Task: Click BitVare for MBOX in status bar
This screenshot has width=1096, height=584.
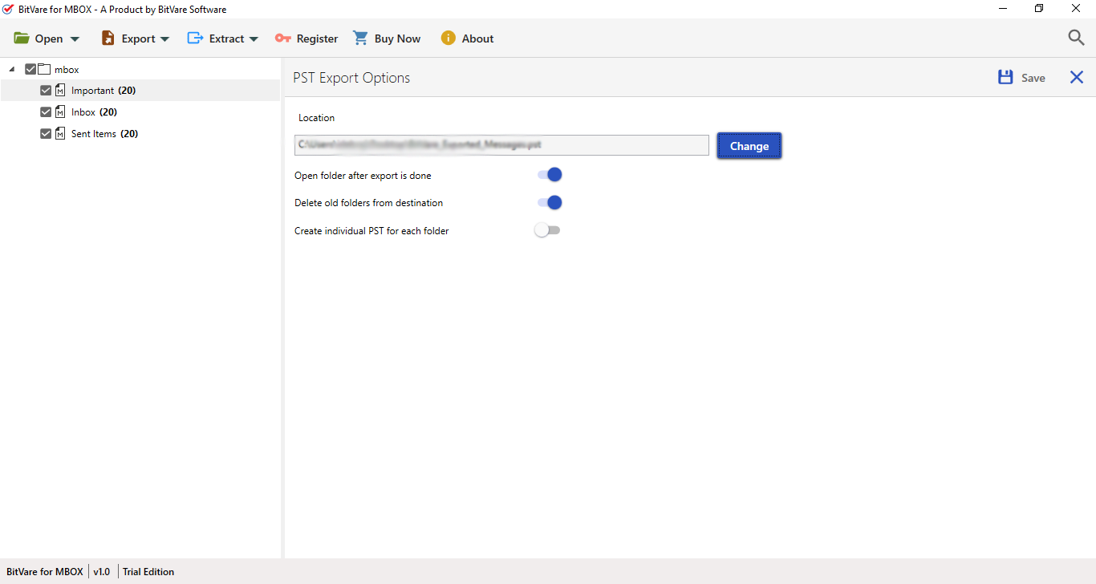Action: point(44,572)
